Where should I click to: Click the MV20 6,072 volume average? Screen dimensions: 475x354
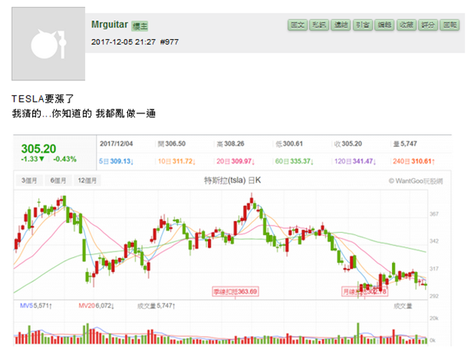pos(96,306)
